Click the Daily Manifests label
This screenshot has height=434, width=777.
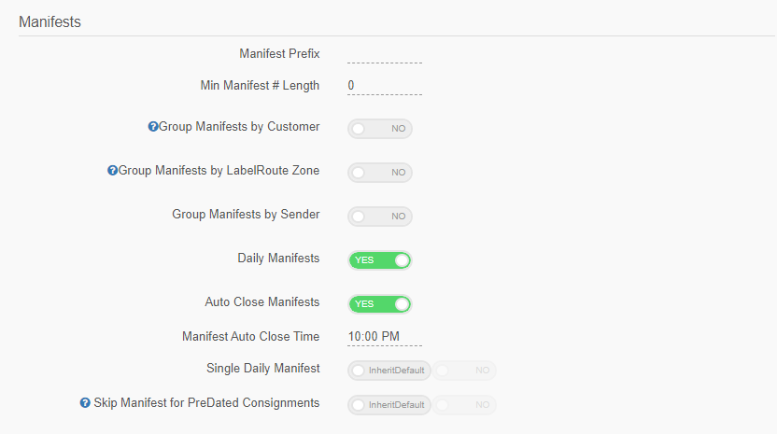click(x=278, y=259)
